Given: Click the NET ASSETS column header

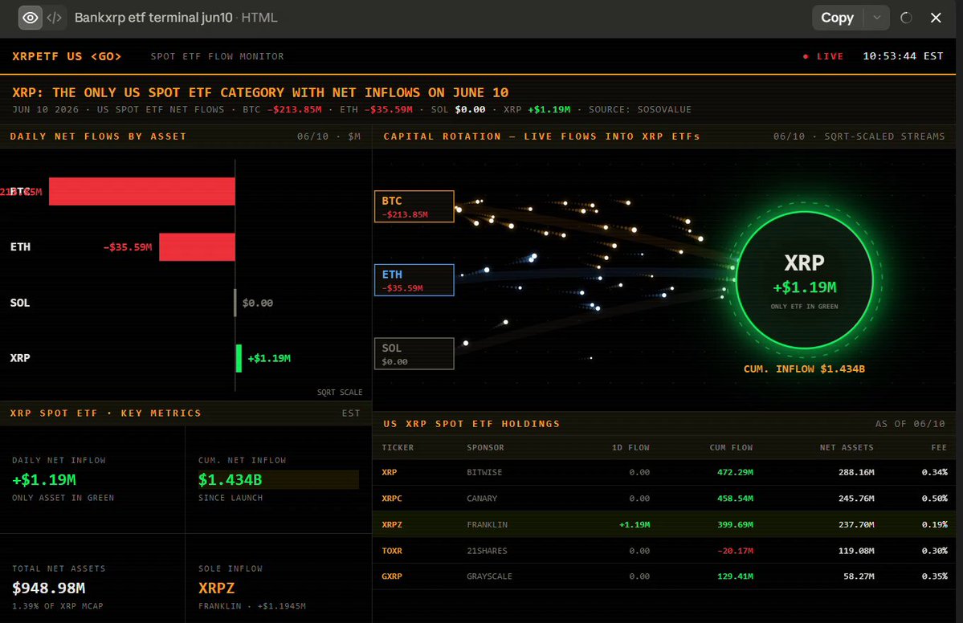Looking at the screenshot, I should pyautogui.click(x=847, y=447).
